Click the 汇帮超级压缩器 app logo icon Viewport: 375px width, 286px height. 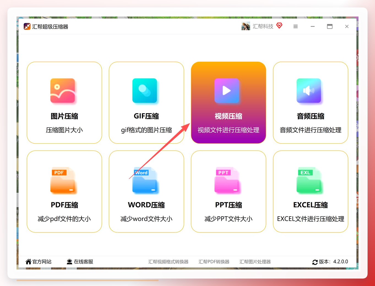click(27, 26)
